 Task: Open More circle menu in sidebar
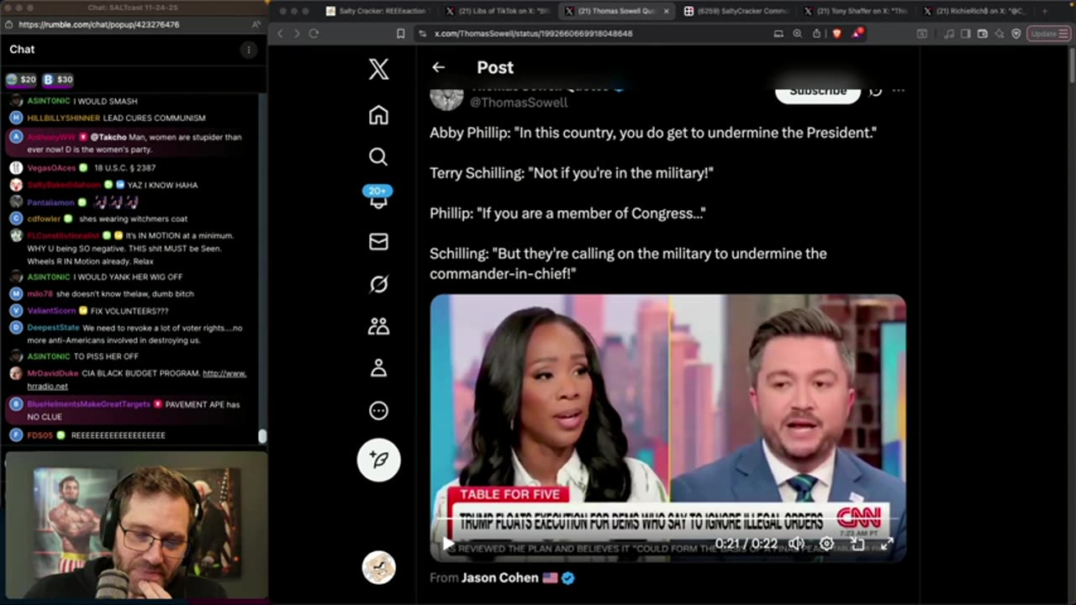click(378, 411)
